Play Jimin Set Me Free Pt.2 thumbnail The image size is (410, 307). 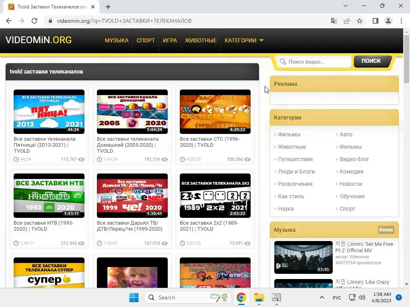(303, 257)
